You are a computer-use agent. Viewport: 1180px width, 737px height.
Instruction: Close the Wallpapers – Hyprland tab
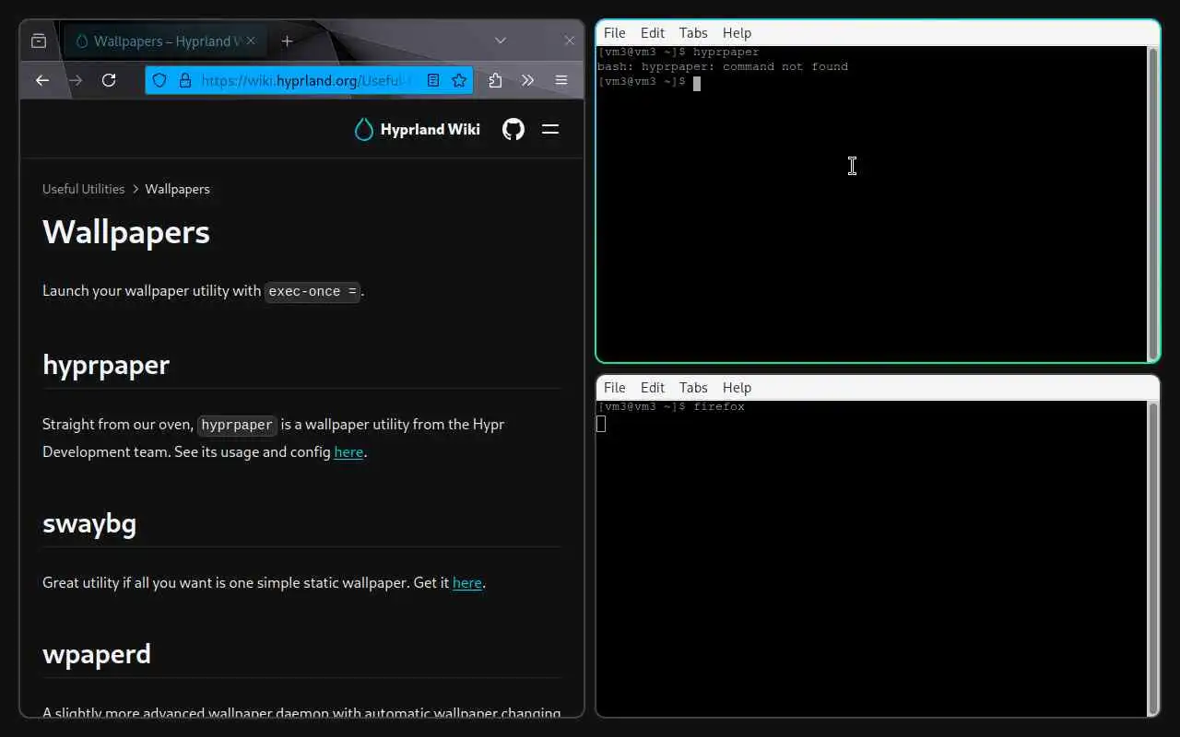pyautogui.click(x=252, y=41)
